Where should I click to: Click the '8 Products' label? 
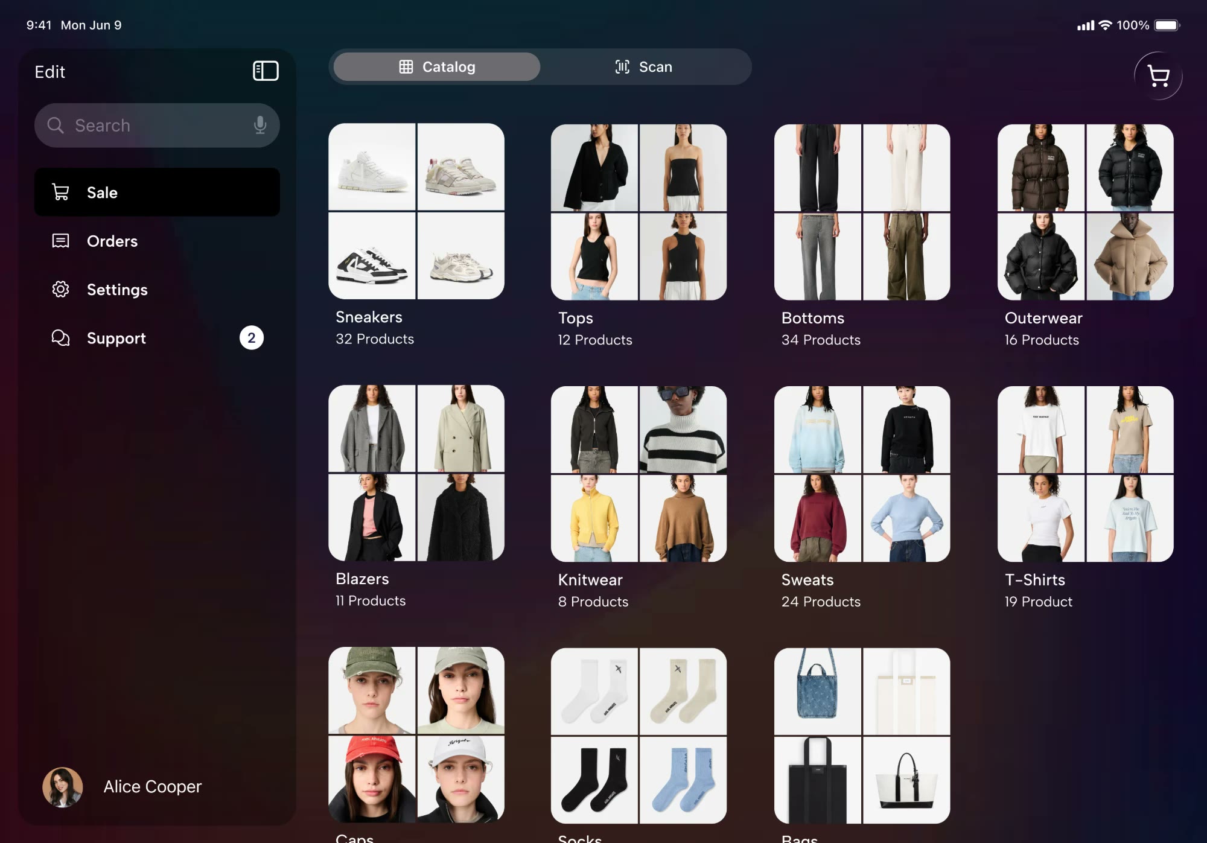(x=593, y=602)
